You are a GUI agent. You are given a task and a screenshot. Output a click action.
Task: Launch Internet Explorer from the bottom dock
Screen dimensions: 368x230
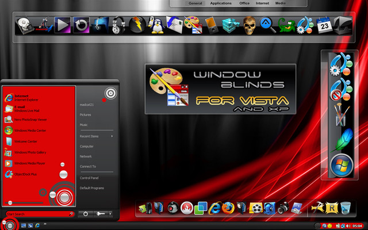[214, 208]
